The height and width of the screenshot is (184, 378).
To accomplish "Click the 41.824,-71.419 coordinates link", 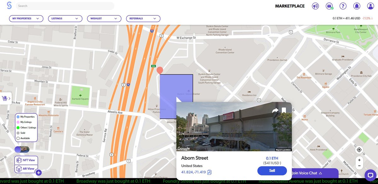I will click(193, 172).
